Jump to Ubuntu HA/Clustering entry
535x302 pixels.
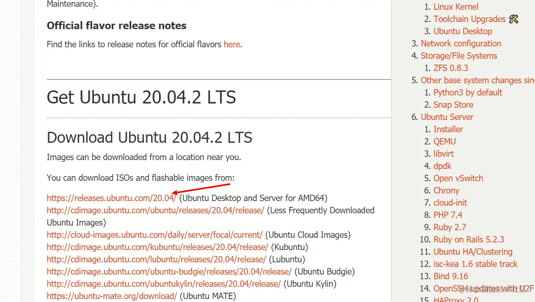473,252
